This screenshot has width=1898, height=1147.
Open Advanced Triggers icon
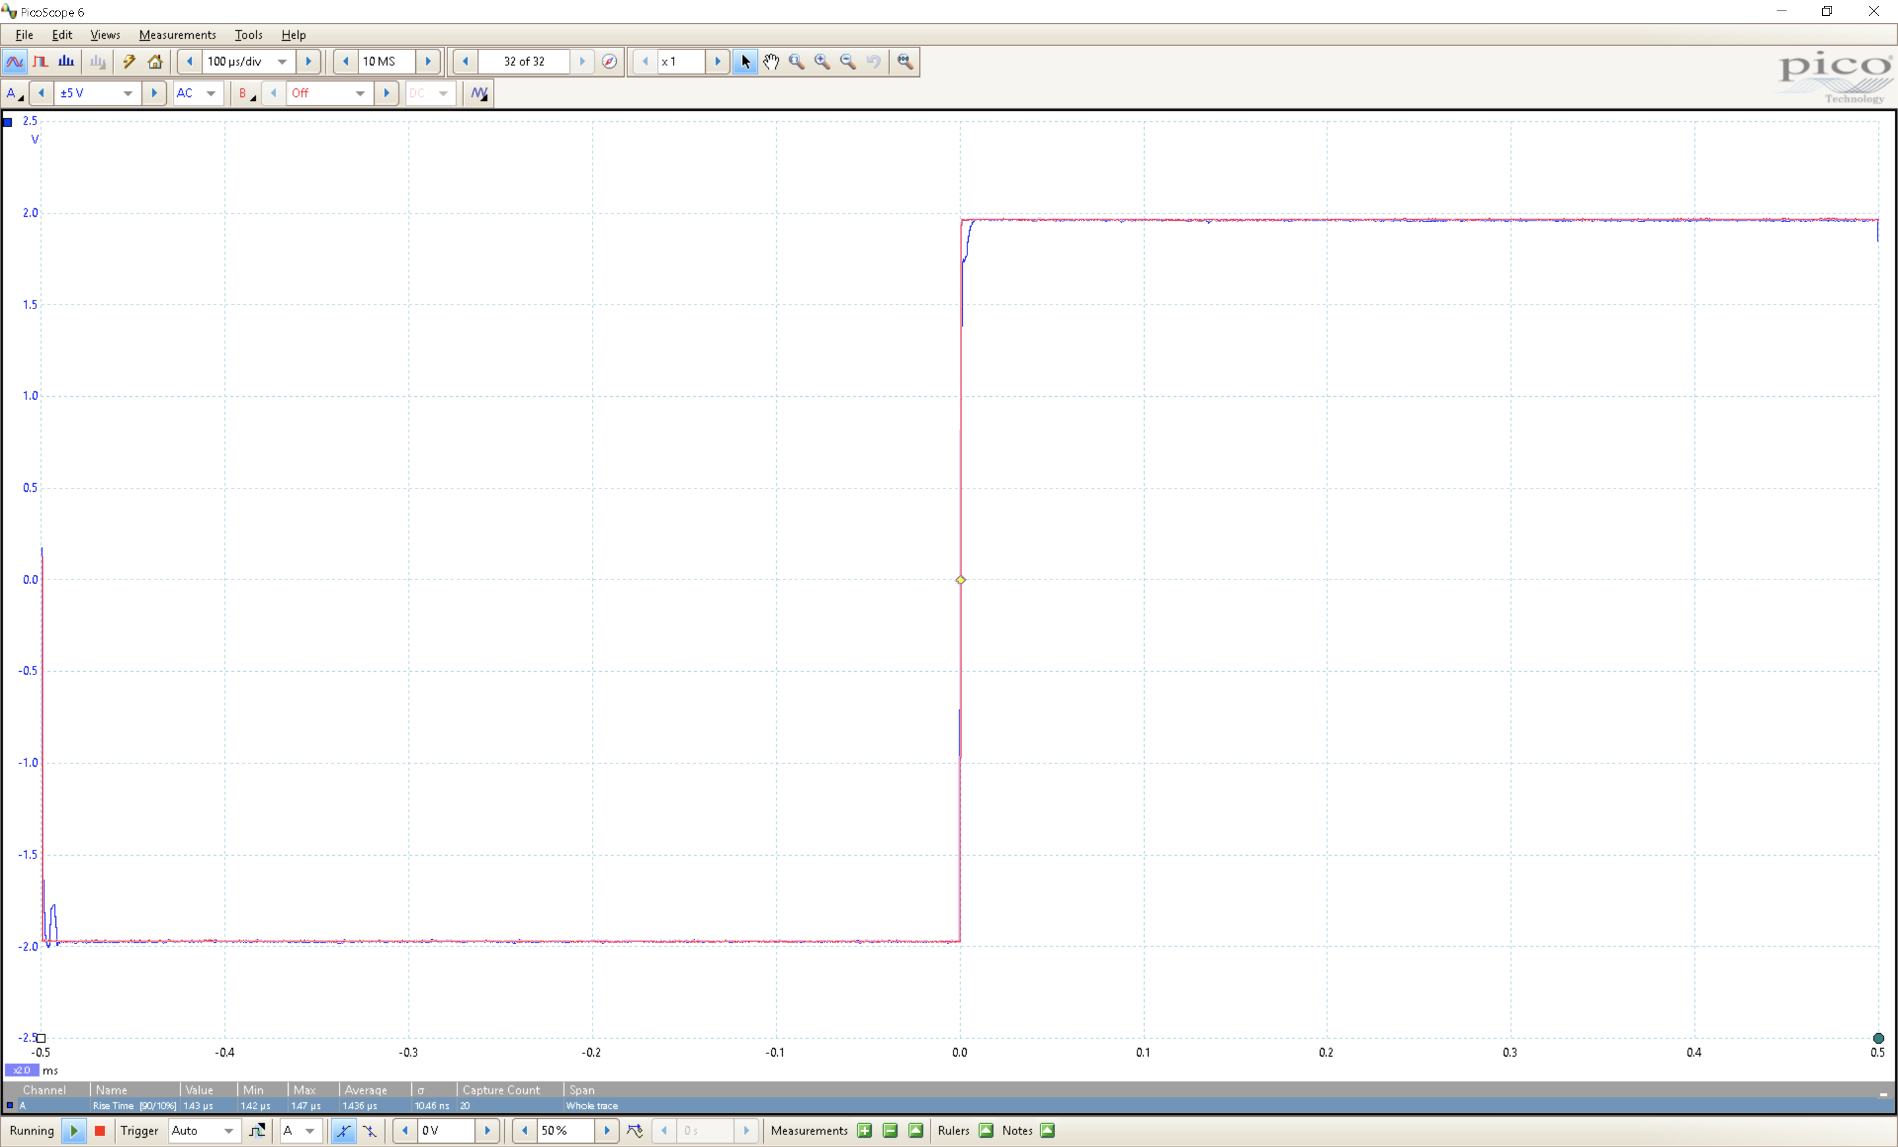[257, 1131]
